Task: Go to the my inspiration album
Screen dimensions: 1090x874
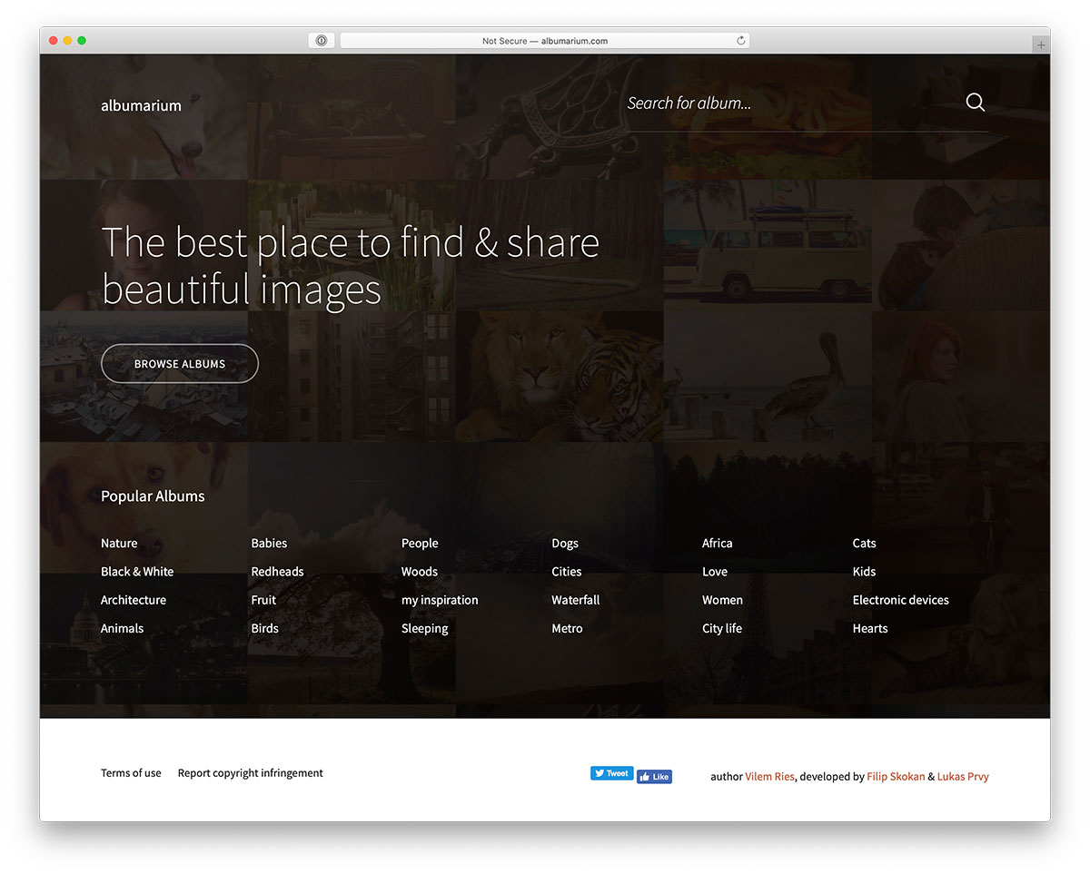Action: (x=440, y=600)
